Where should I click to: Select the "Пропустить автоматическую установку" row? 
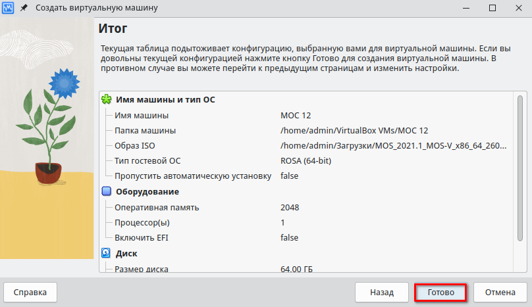click(x=192, y=176)
